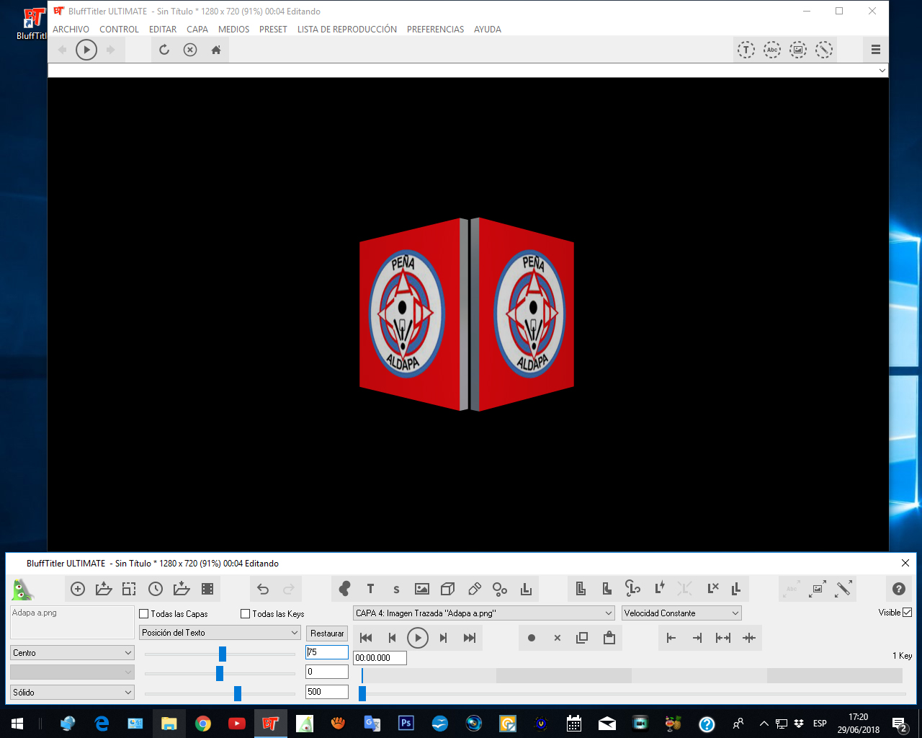
Task: Open the Velocidad Constante dropdown
Action: (x=681, y=613)
